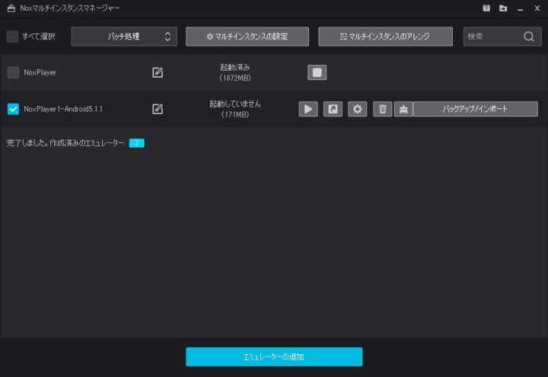Screen dimensions: 548x377
Task: Click the NoxPlayer instance name
Action: tap(40, 72)
